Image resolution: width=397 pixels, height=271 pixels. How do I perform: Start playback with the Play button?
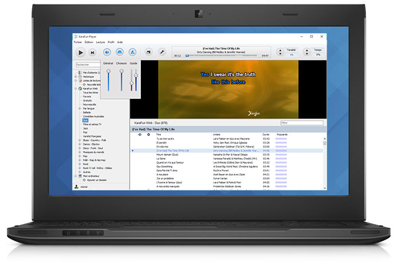(81, 53)
